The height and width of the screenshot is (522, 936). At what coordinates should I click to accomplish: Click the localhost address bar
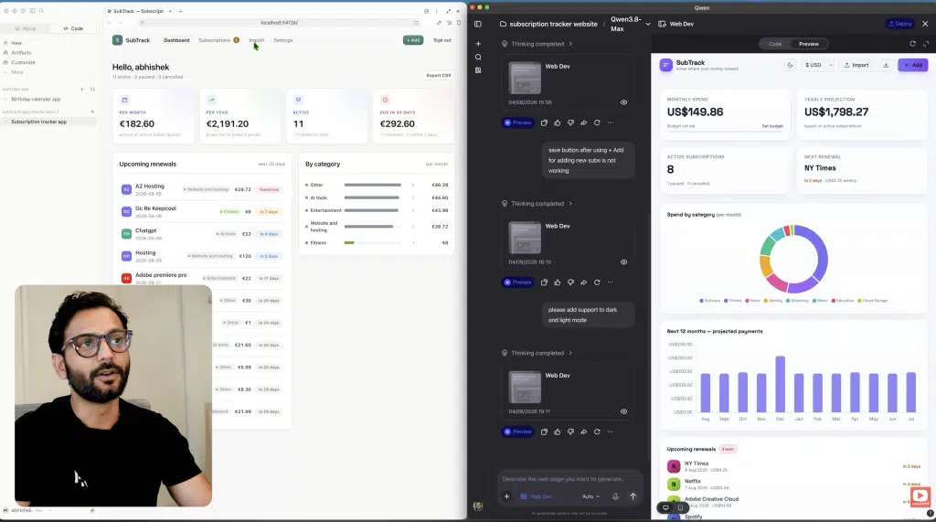[279, 23]
